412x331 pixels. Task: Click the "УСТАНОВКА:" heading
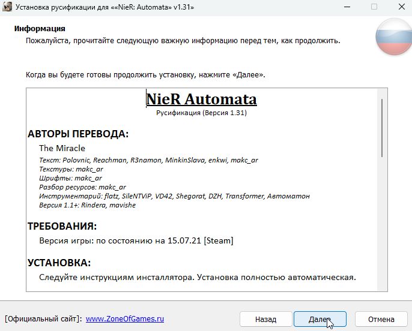(59, 263)
